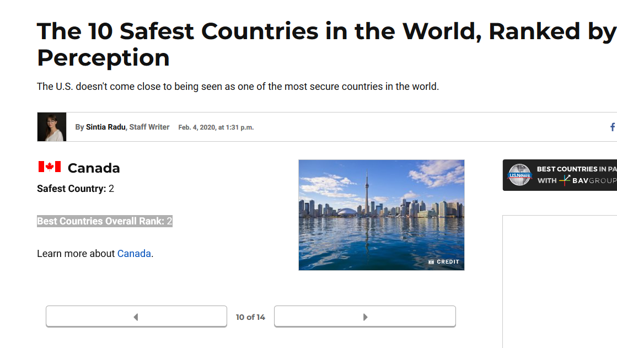This screenshot has height=348, width=617.
Task: Click the article subtitle about the U.S.
Action: [x=238, y=87]
